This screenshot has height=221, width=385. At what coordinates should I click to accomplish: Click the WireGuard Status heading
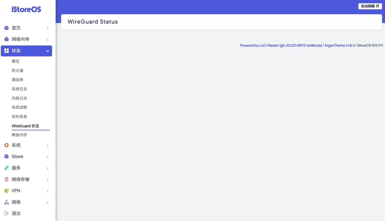(93, 22)
